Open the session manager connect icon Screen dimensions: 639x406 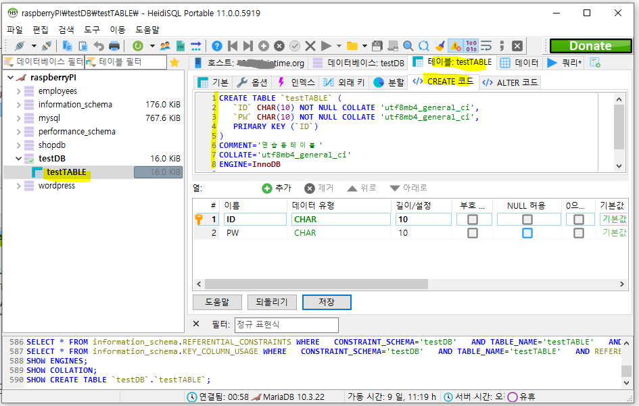point(20,46)
